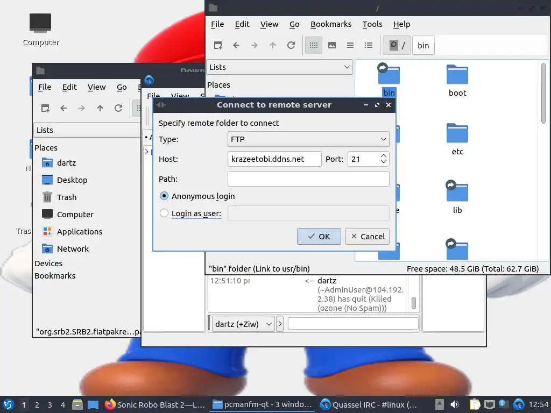The width and height of the screenshot is (551, 413).
Task: Click the root '/' path button
Action: point(397,45)
